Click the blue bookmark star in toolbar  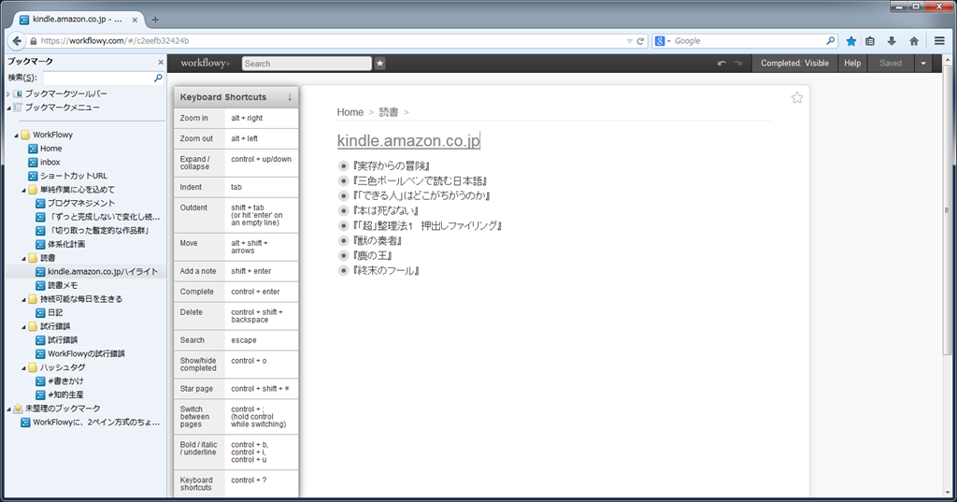point(850,41)
